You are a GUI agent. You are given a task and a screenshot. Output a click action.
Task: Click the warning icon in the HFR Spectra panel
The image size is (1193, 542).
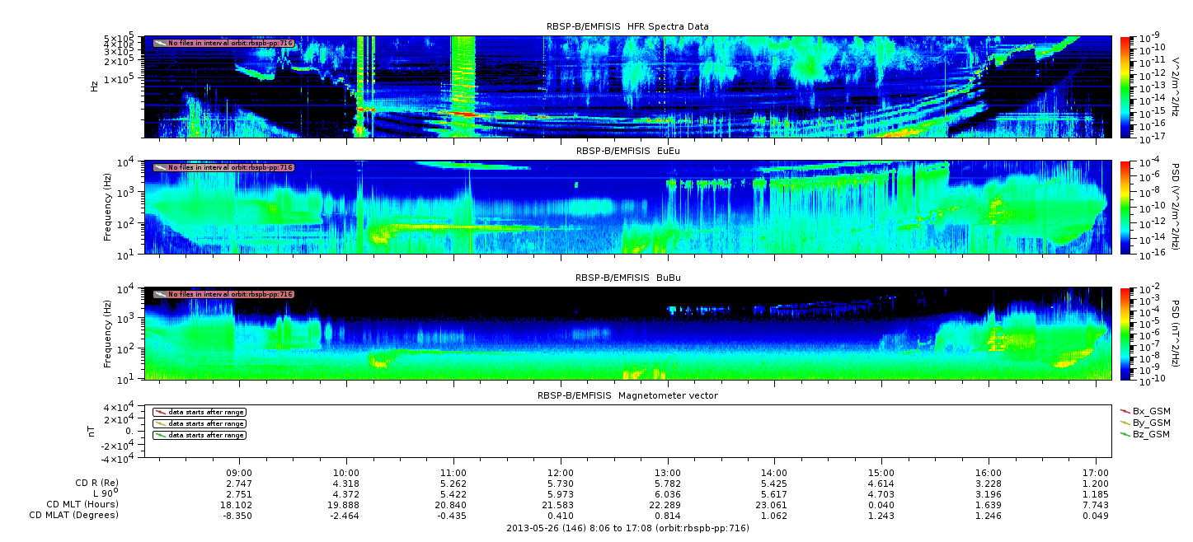point(160,43)
